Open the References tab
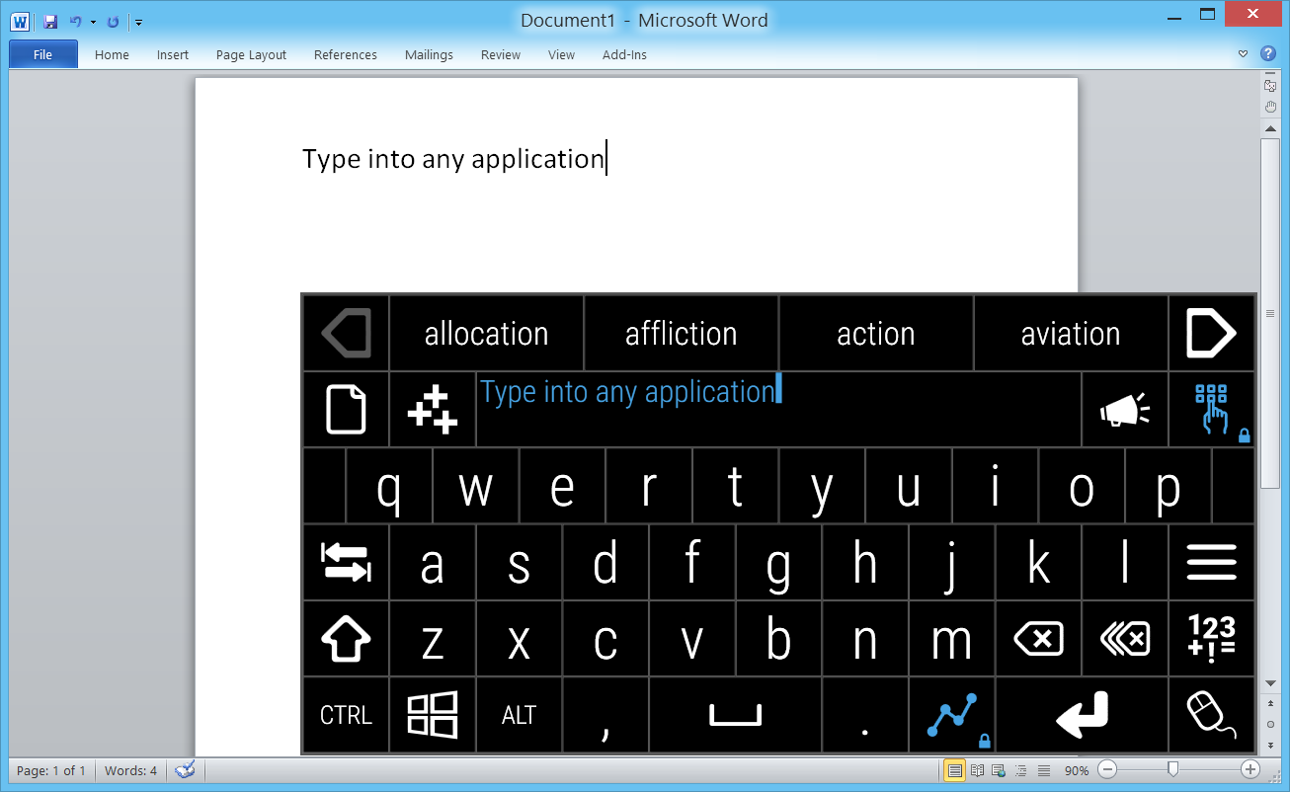Image resolution: width=1290 pixels, height=792 pixels. [346, 55]
